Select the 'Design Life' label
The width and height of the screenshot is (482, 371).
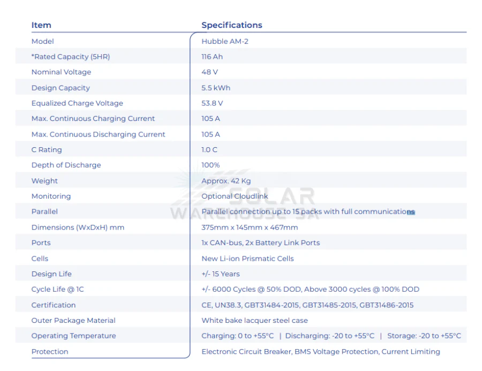51,274
